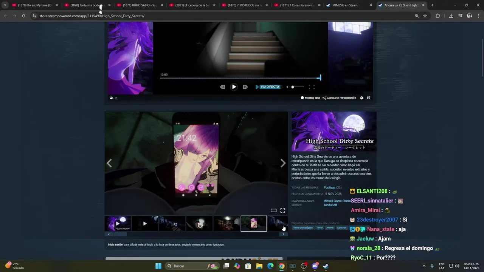Click the address bar URL

92,16
